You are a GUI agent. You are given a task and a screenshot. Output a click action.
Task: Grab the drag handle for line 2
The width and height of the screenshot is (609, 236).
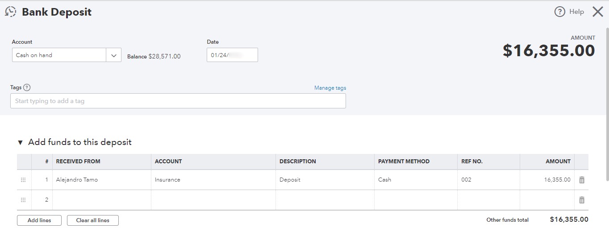(x=23, y=200)
